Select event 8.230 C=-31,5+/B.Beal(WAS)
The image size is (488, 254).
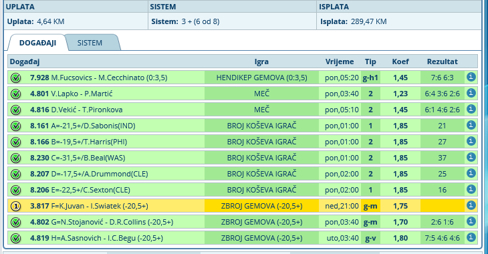coord(78,158)
